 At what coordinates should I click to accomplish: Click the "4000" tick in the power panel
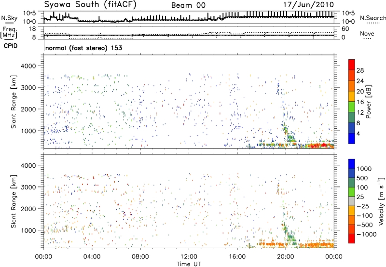point(28,66)
